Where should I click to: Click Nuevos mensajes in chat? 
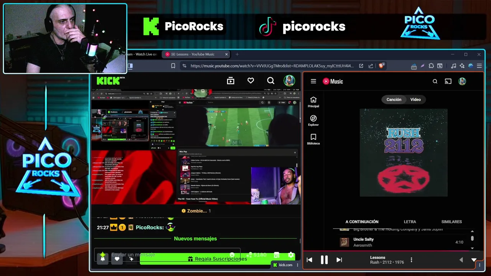195,238
